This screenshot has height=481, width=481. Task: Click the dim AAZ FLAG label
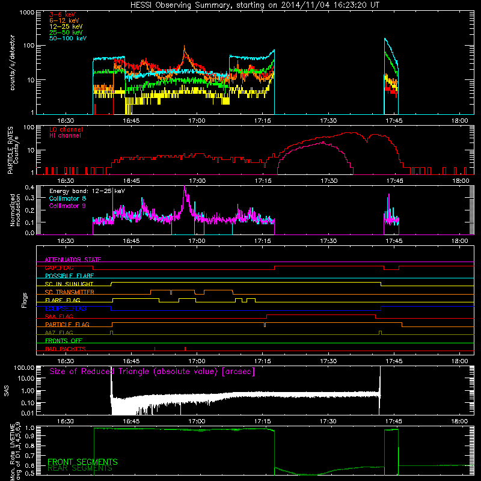click(59, 332)
